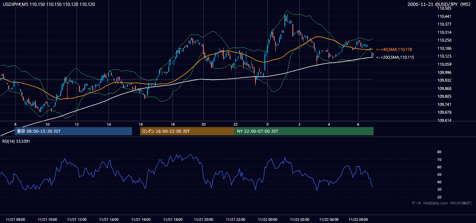Click price axis value 110.314
This screenshot has width=476, height=223.
444,32
